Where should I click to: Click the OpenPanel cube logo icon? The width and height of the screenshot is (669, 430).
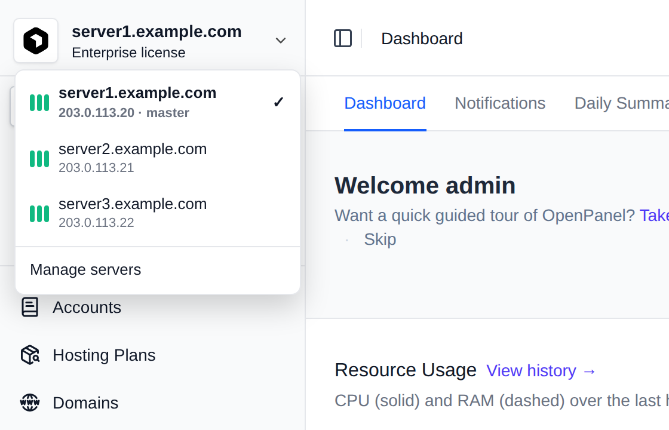tap(36, 41)
